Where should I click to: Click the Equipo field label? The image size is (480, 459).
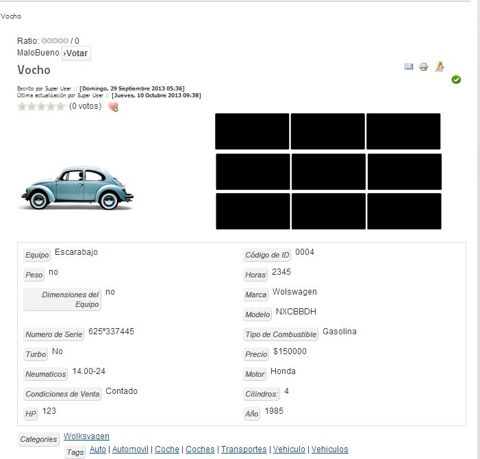tap(37, 255)
